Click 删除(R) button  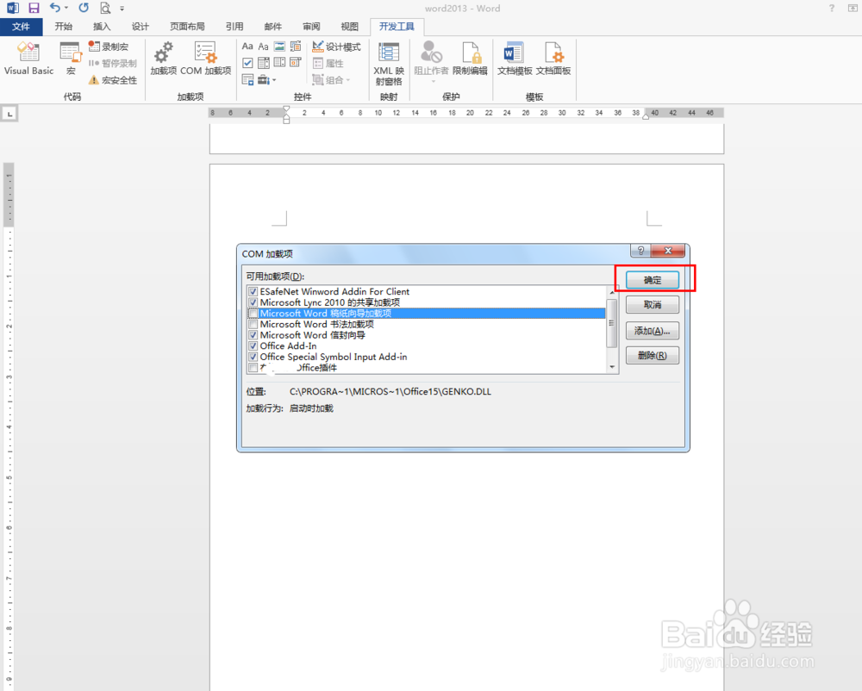coord(653,355)
